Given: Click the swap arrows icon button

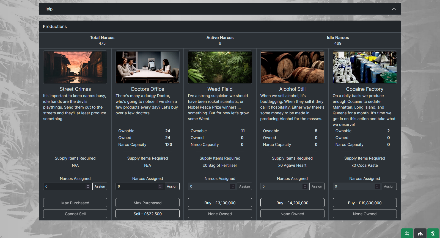Looking at the screenshot, I should pos(407,233).
